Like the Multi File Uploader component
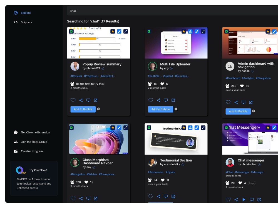Viewport: 278px width, 208px height. click(151, 100)
